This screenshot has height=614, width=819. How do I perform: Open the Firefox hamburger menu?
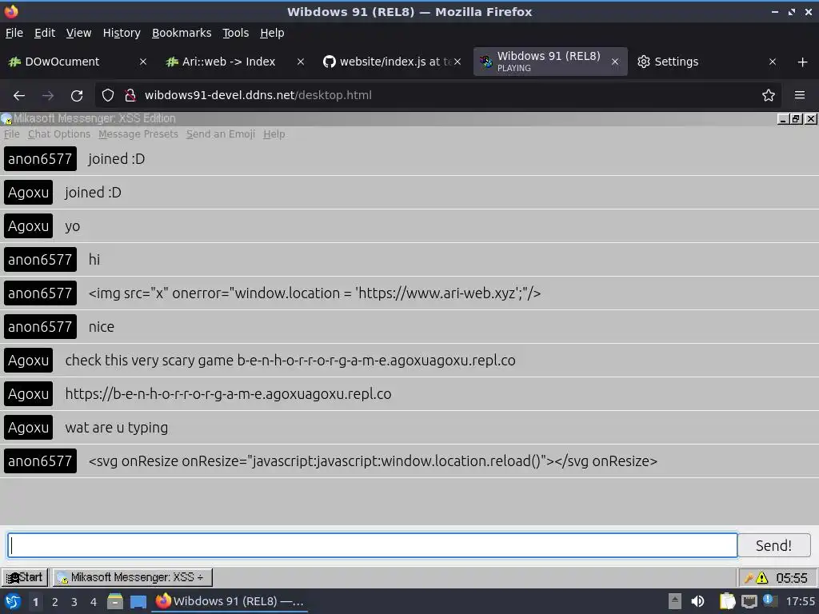800,95
